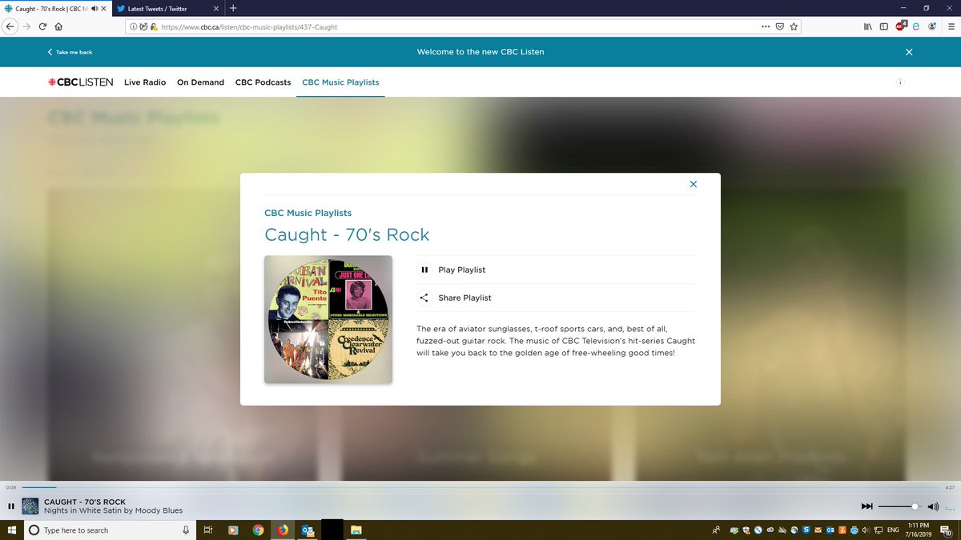Pause the playlist in the dialog
The image size is (961, 540).
[424, 270]
